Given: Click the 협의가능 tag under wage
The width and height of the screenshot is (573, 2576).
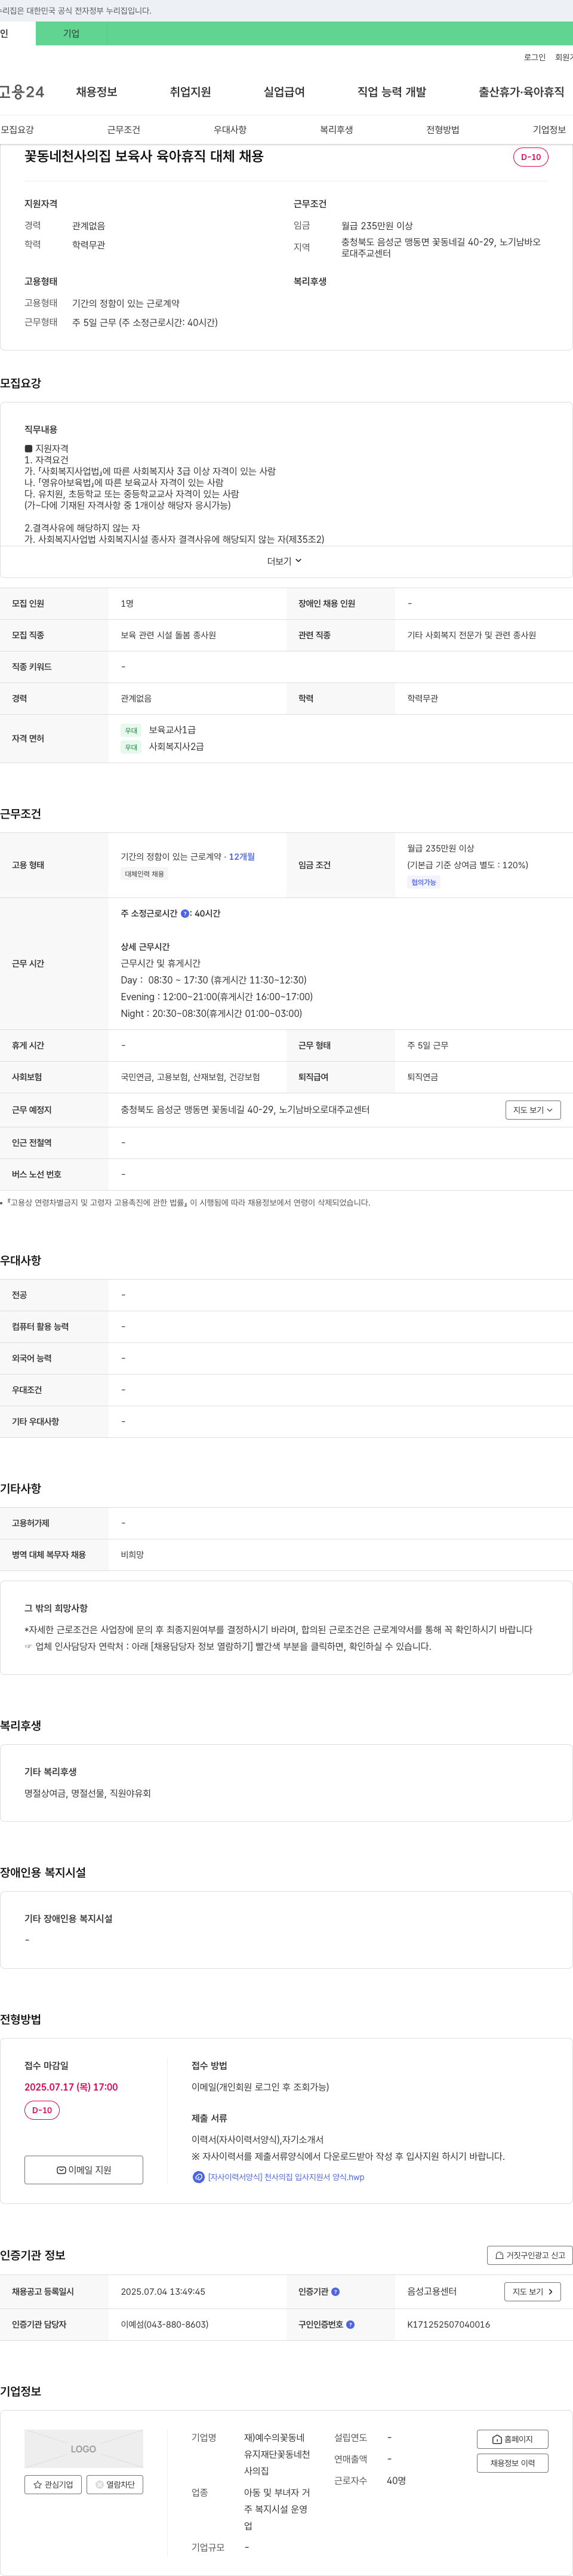Looking at the screenshot, I should click(424, 882).
